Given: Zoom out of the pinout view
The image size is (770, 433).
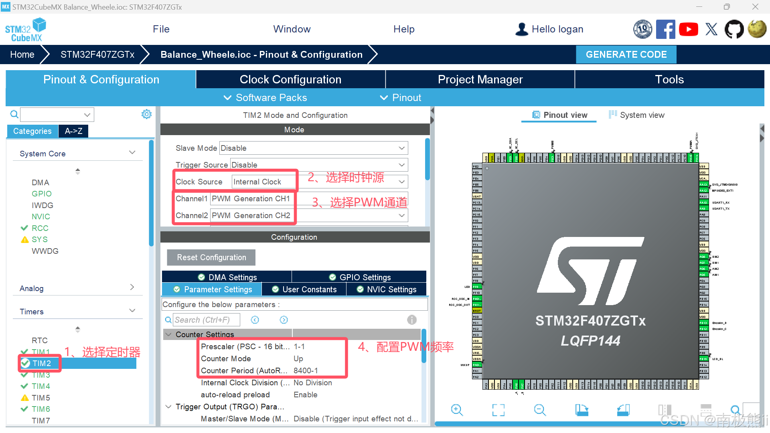Looking at the screenshot, I should 540,410.
